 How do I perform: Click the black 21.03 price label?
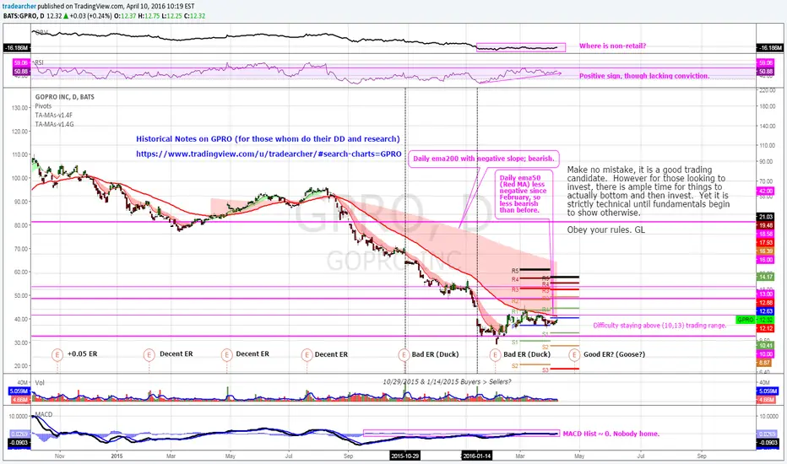coord(765,217)
